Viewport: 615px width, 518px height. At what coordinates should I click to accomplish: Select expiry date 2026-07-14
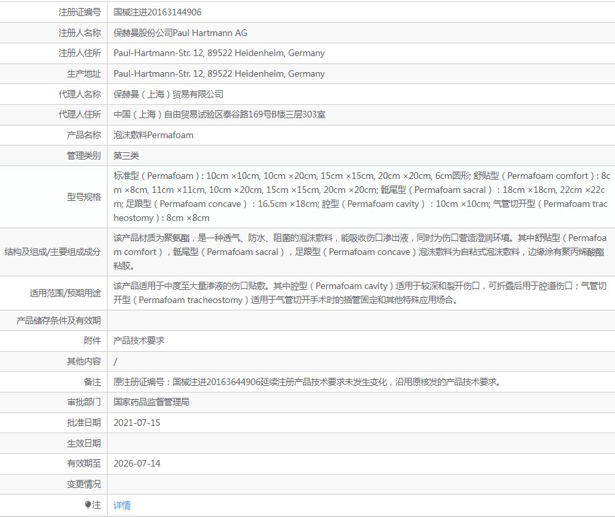pos(137,463)
